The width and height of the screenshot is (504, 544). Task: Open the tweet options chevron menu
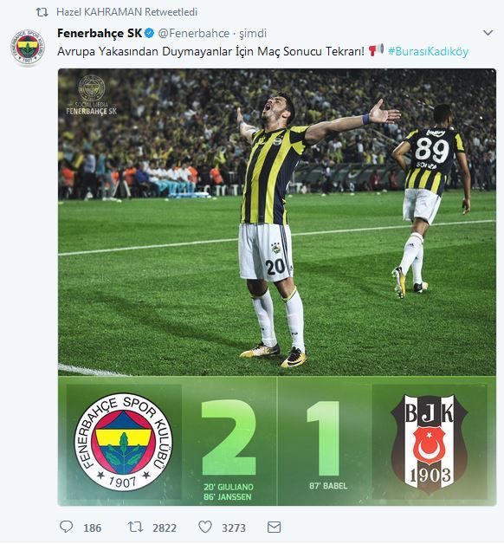488,33
